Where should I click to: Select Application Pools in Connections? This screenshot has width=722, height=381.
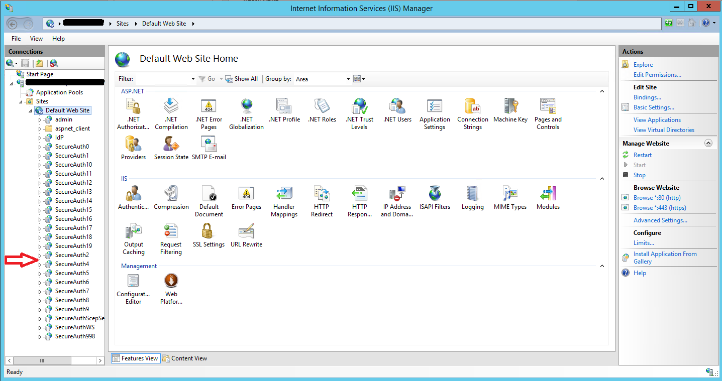59,92
